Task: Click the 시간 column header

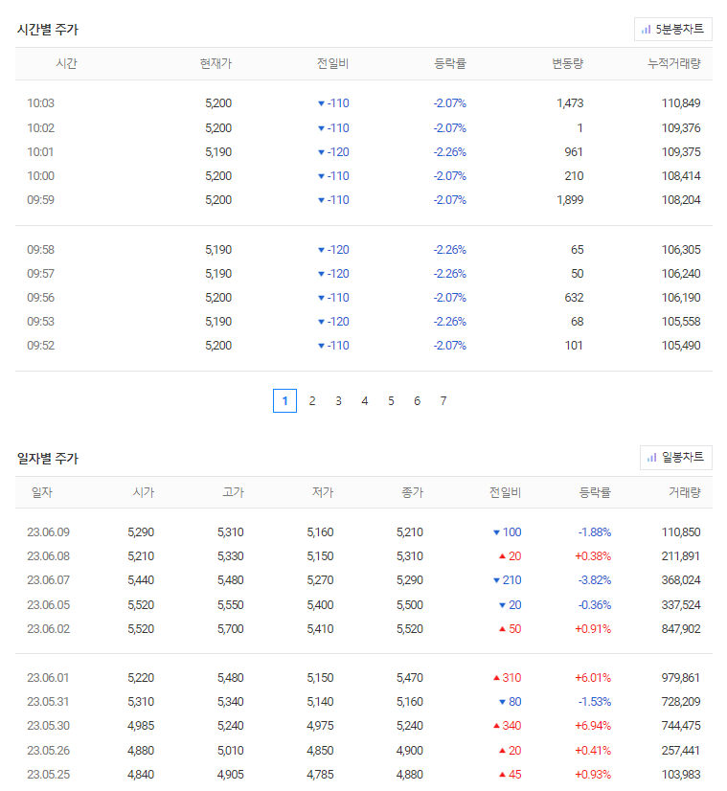Action: tap(67, 63)
